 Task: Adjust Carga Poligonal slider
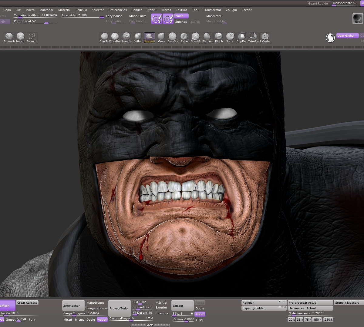coord(85,314)
